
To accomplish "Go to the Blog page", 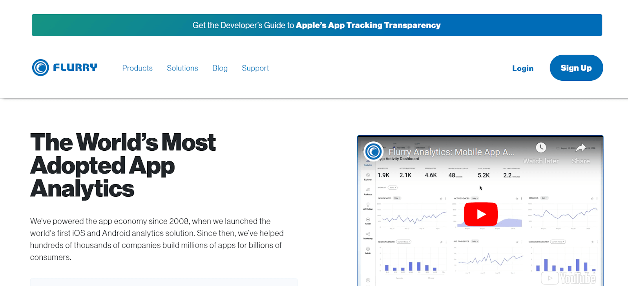I will pyautogui.click(x=220, y=68).
